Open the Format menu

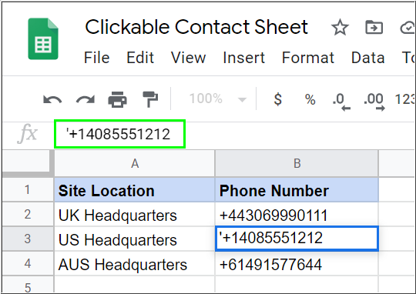point(308,58)
